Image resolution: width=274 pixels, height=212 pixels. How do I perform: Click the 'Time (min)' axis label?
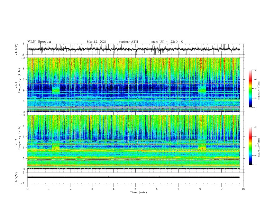point(138,192)
